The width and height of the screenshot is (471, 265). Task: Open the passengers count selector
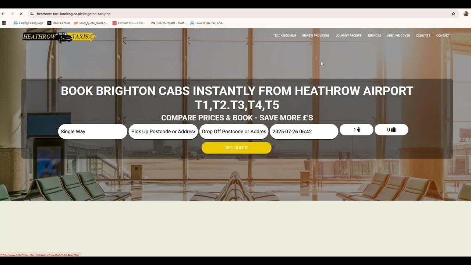point(357,130)
